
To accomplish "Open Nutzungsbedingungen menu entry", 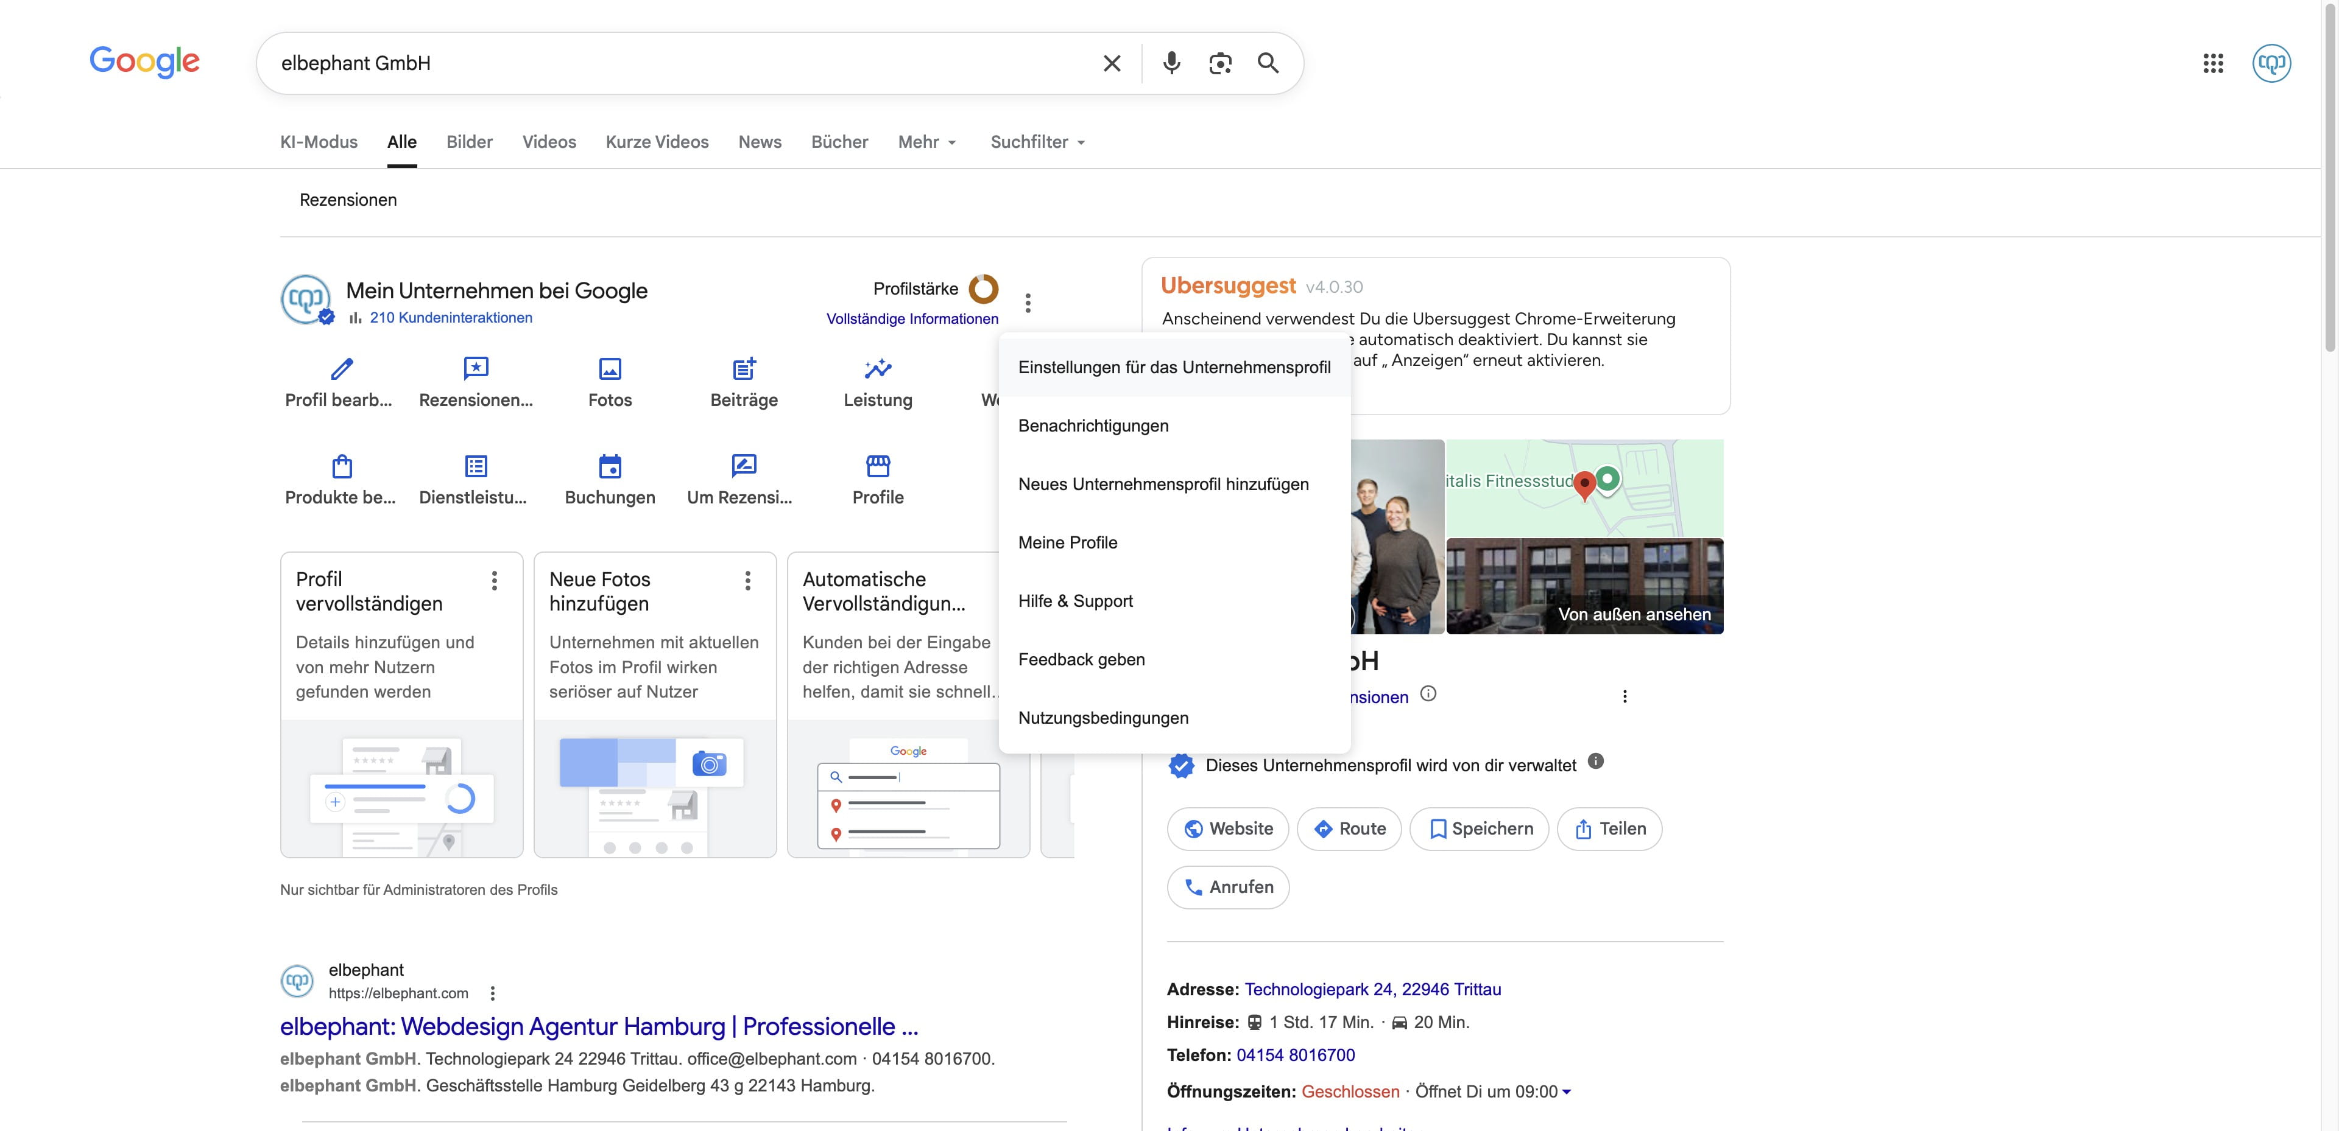I will tap(1174, 718).
